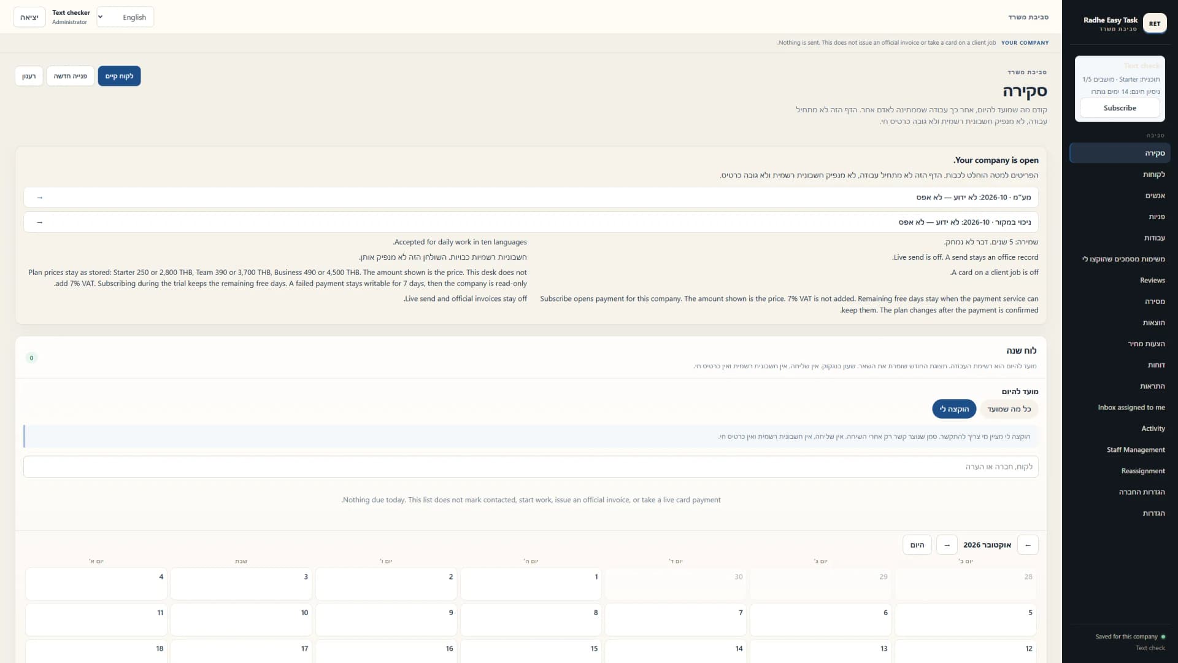1178x663 pixels.
Task: Click the היום today button
Action: (917, 545)
